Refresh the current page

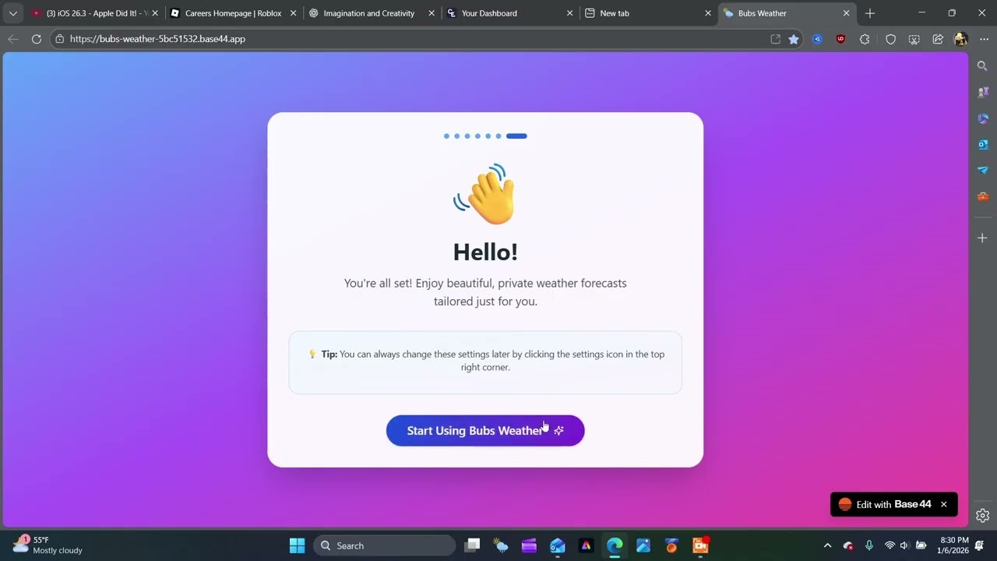(36, 39)
